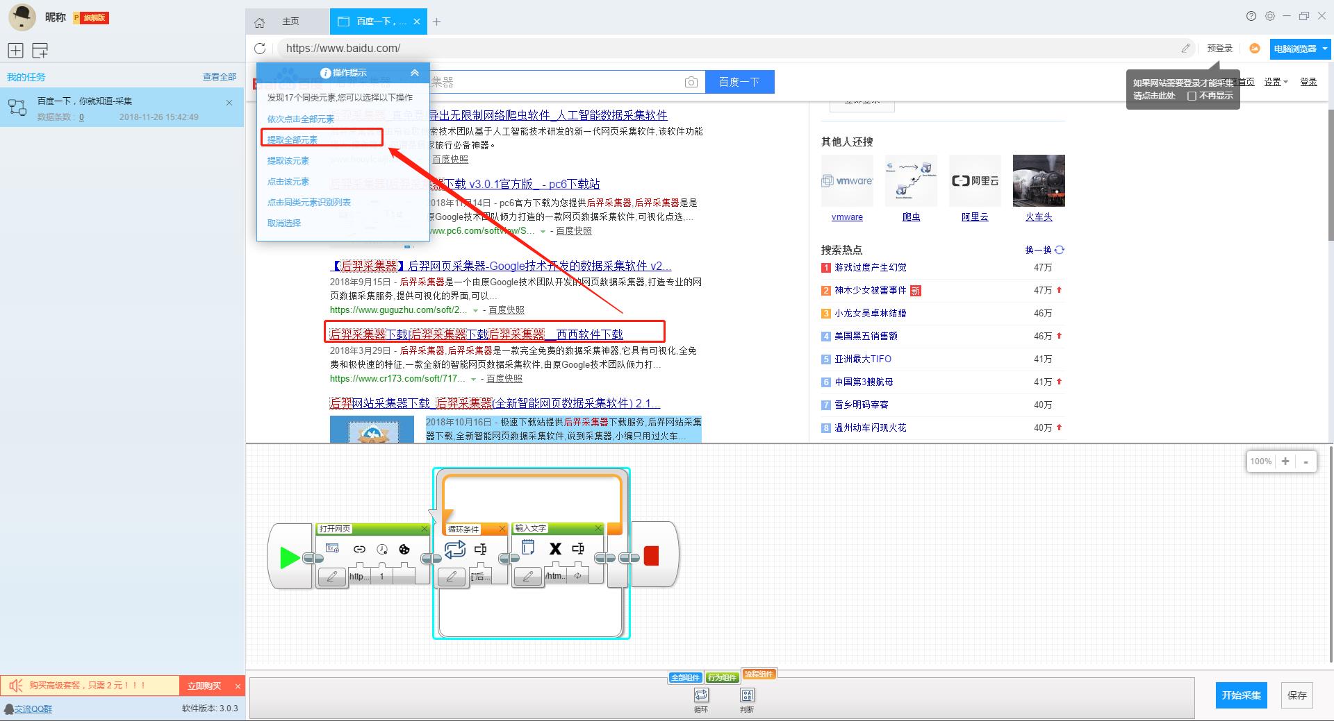Click the link icon in the 打开网页 block
Viewport: 1334px width, 721px height.
(359, 549)
